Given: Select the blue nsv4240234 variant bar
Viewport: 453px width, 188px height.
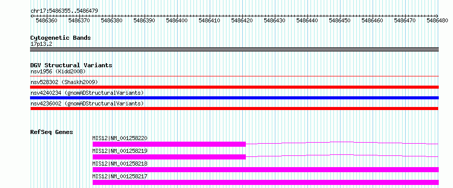Looking at the screenshot, I should [234, 98].
